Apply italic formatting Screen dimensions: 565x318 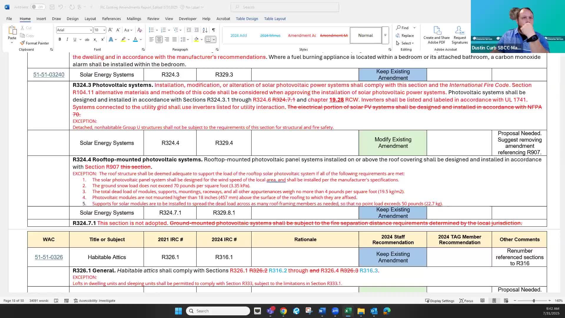67,39
